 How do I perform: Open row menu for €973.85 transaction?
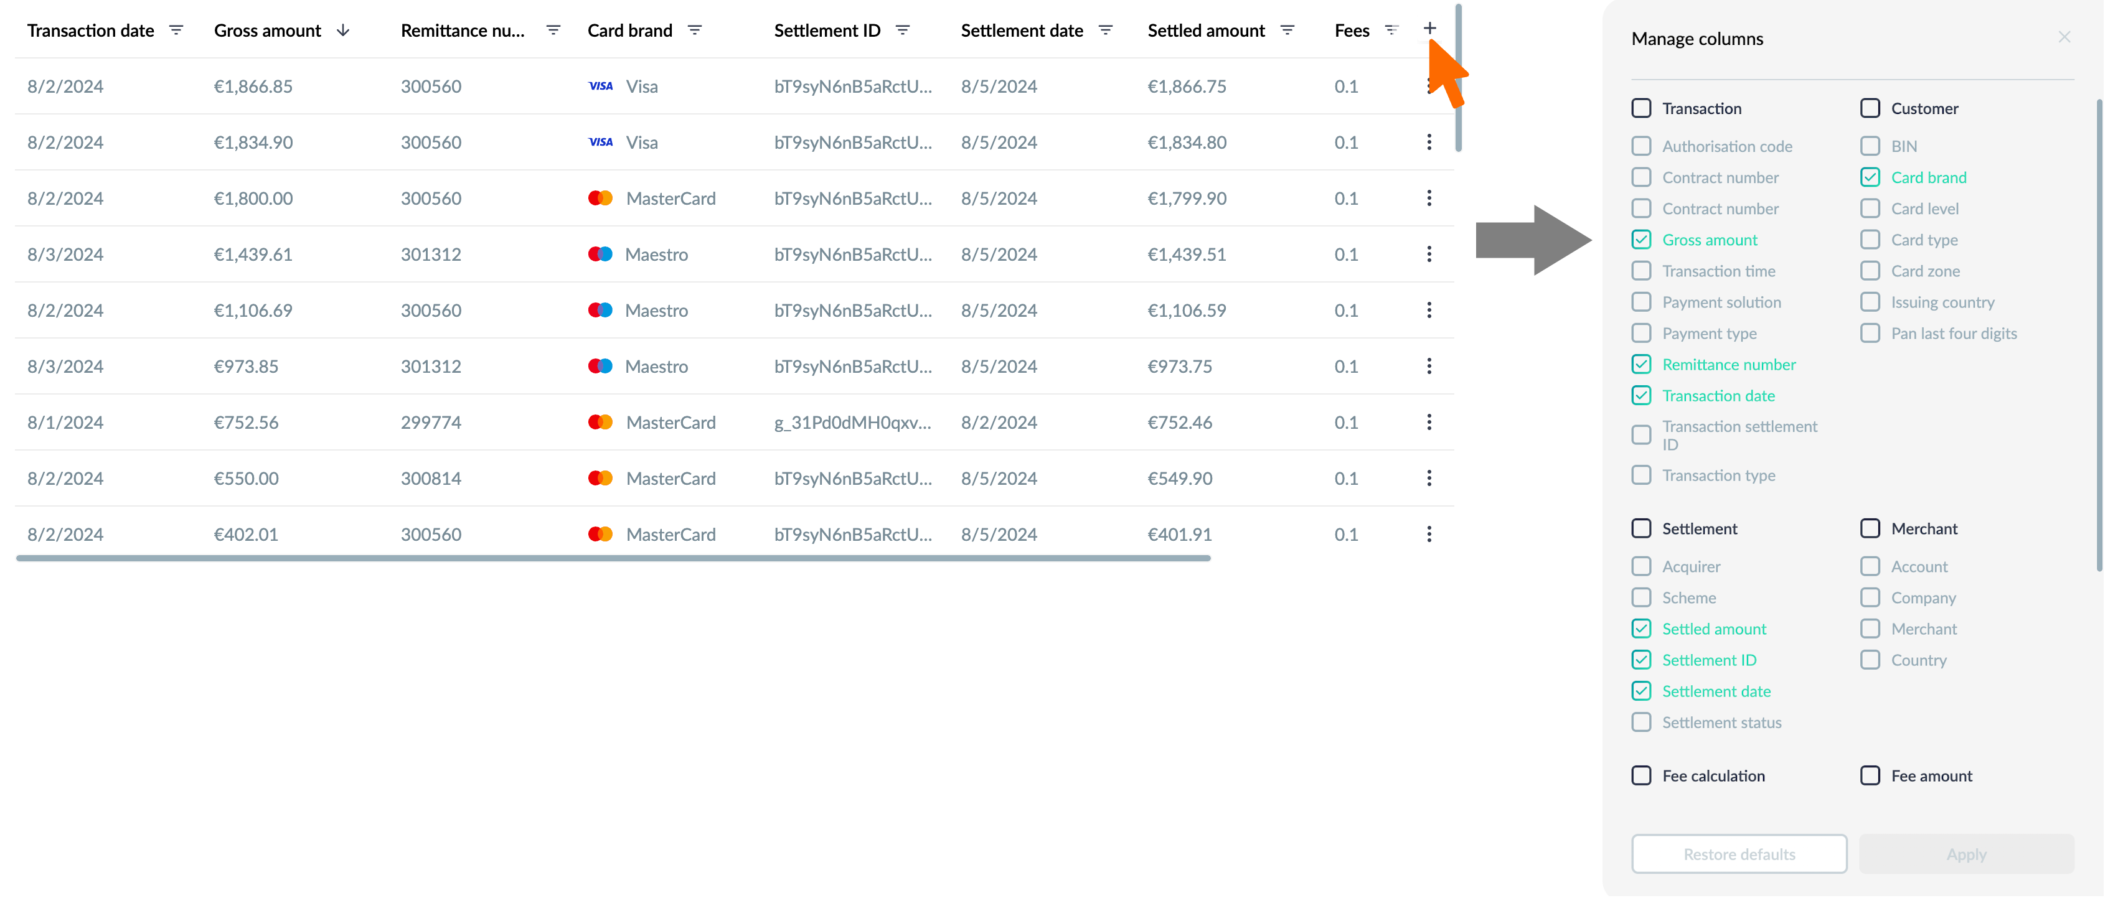(x=1429, y=366)
